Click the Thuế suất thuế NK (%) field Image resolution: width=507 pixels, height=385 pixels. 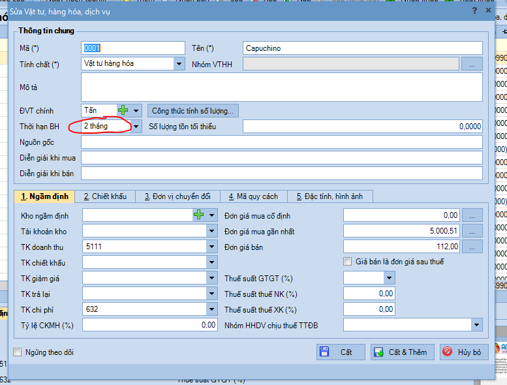coord(369,294)
